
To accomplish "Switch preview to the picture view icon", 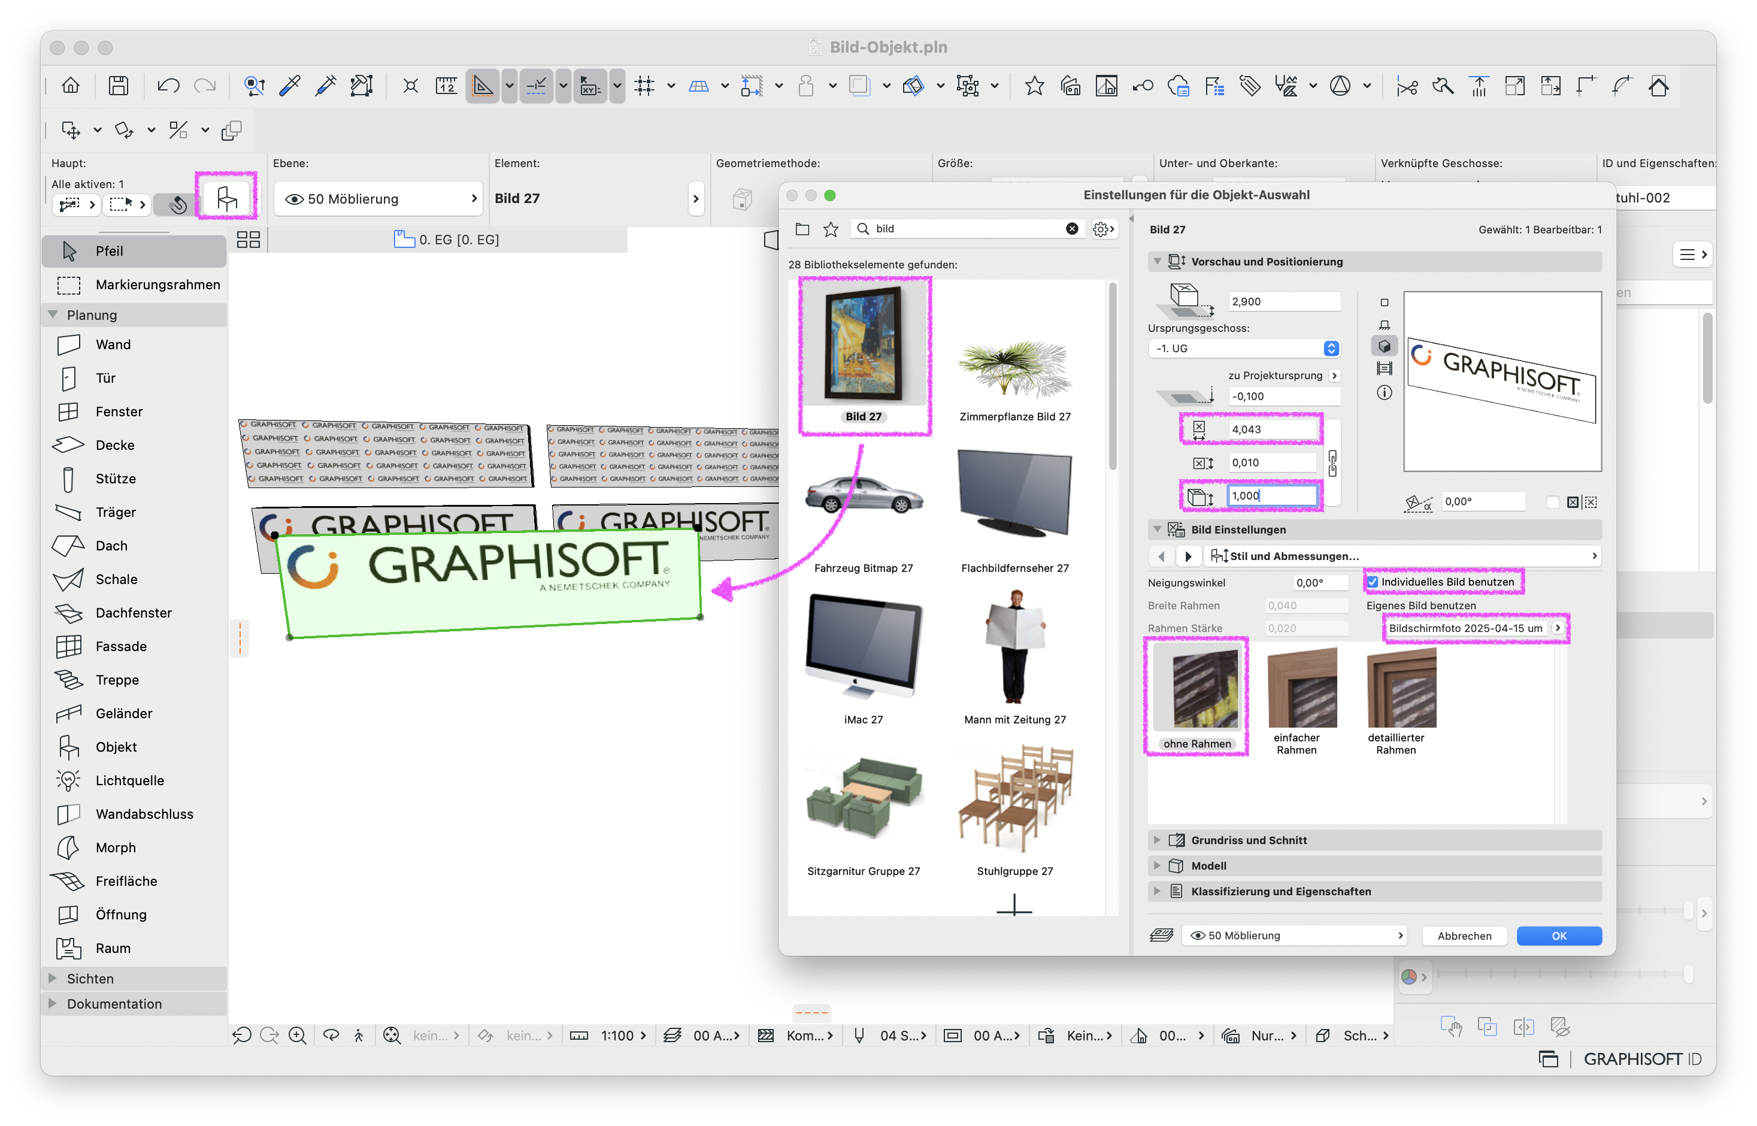I will coord(1385,368).
